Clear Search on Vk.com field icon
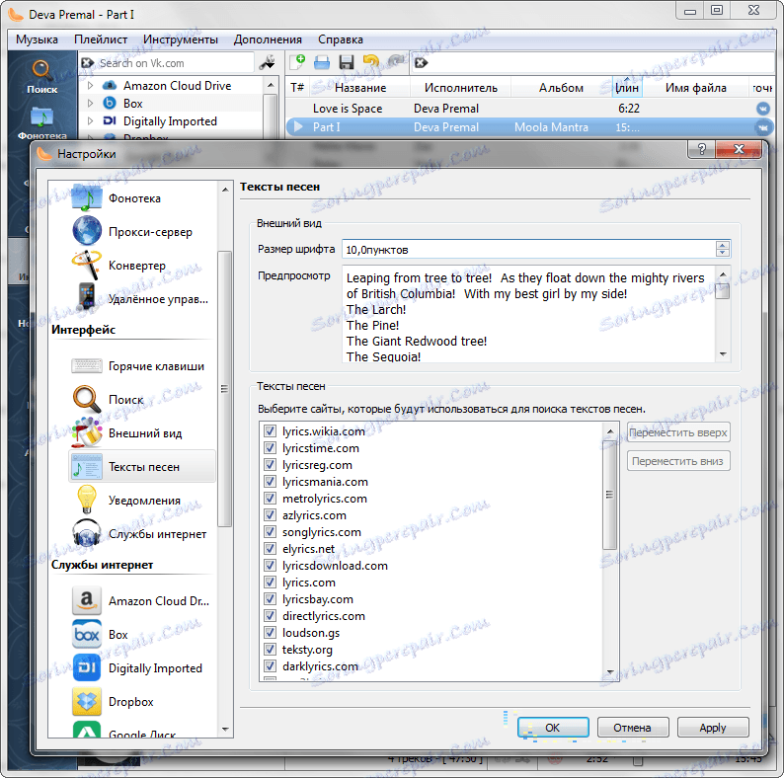The height and width of the screenshot is (778, 784). pyautogui.click(x=88, y=63)
